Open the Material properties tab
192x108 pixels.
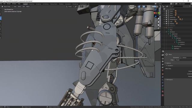click(x=163, y=91)
